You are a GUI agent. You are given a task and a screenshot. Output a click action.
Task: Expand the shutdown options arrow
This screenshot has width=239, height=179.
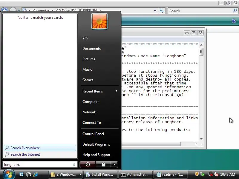pyautogui.click(x=114, y=164)
